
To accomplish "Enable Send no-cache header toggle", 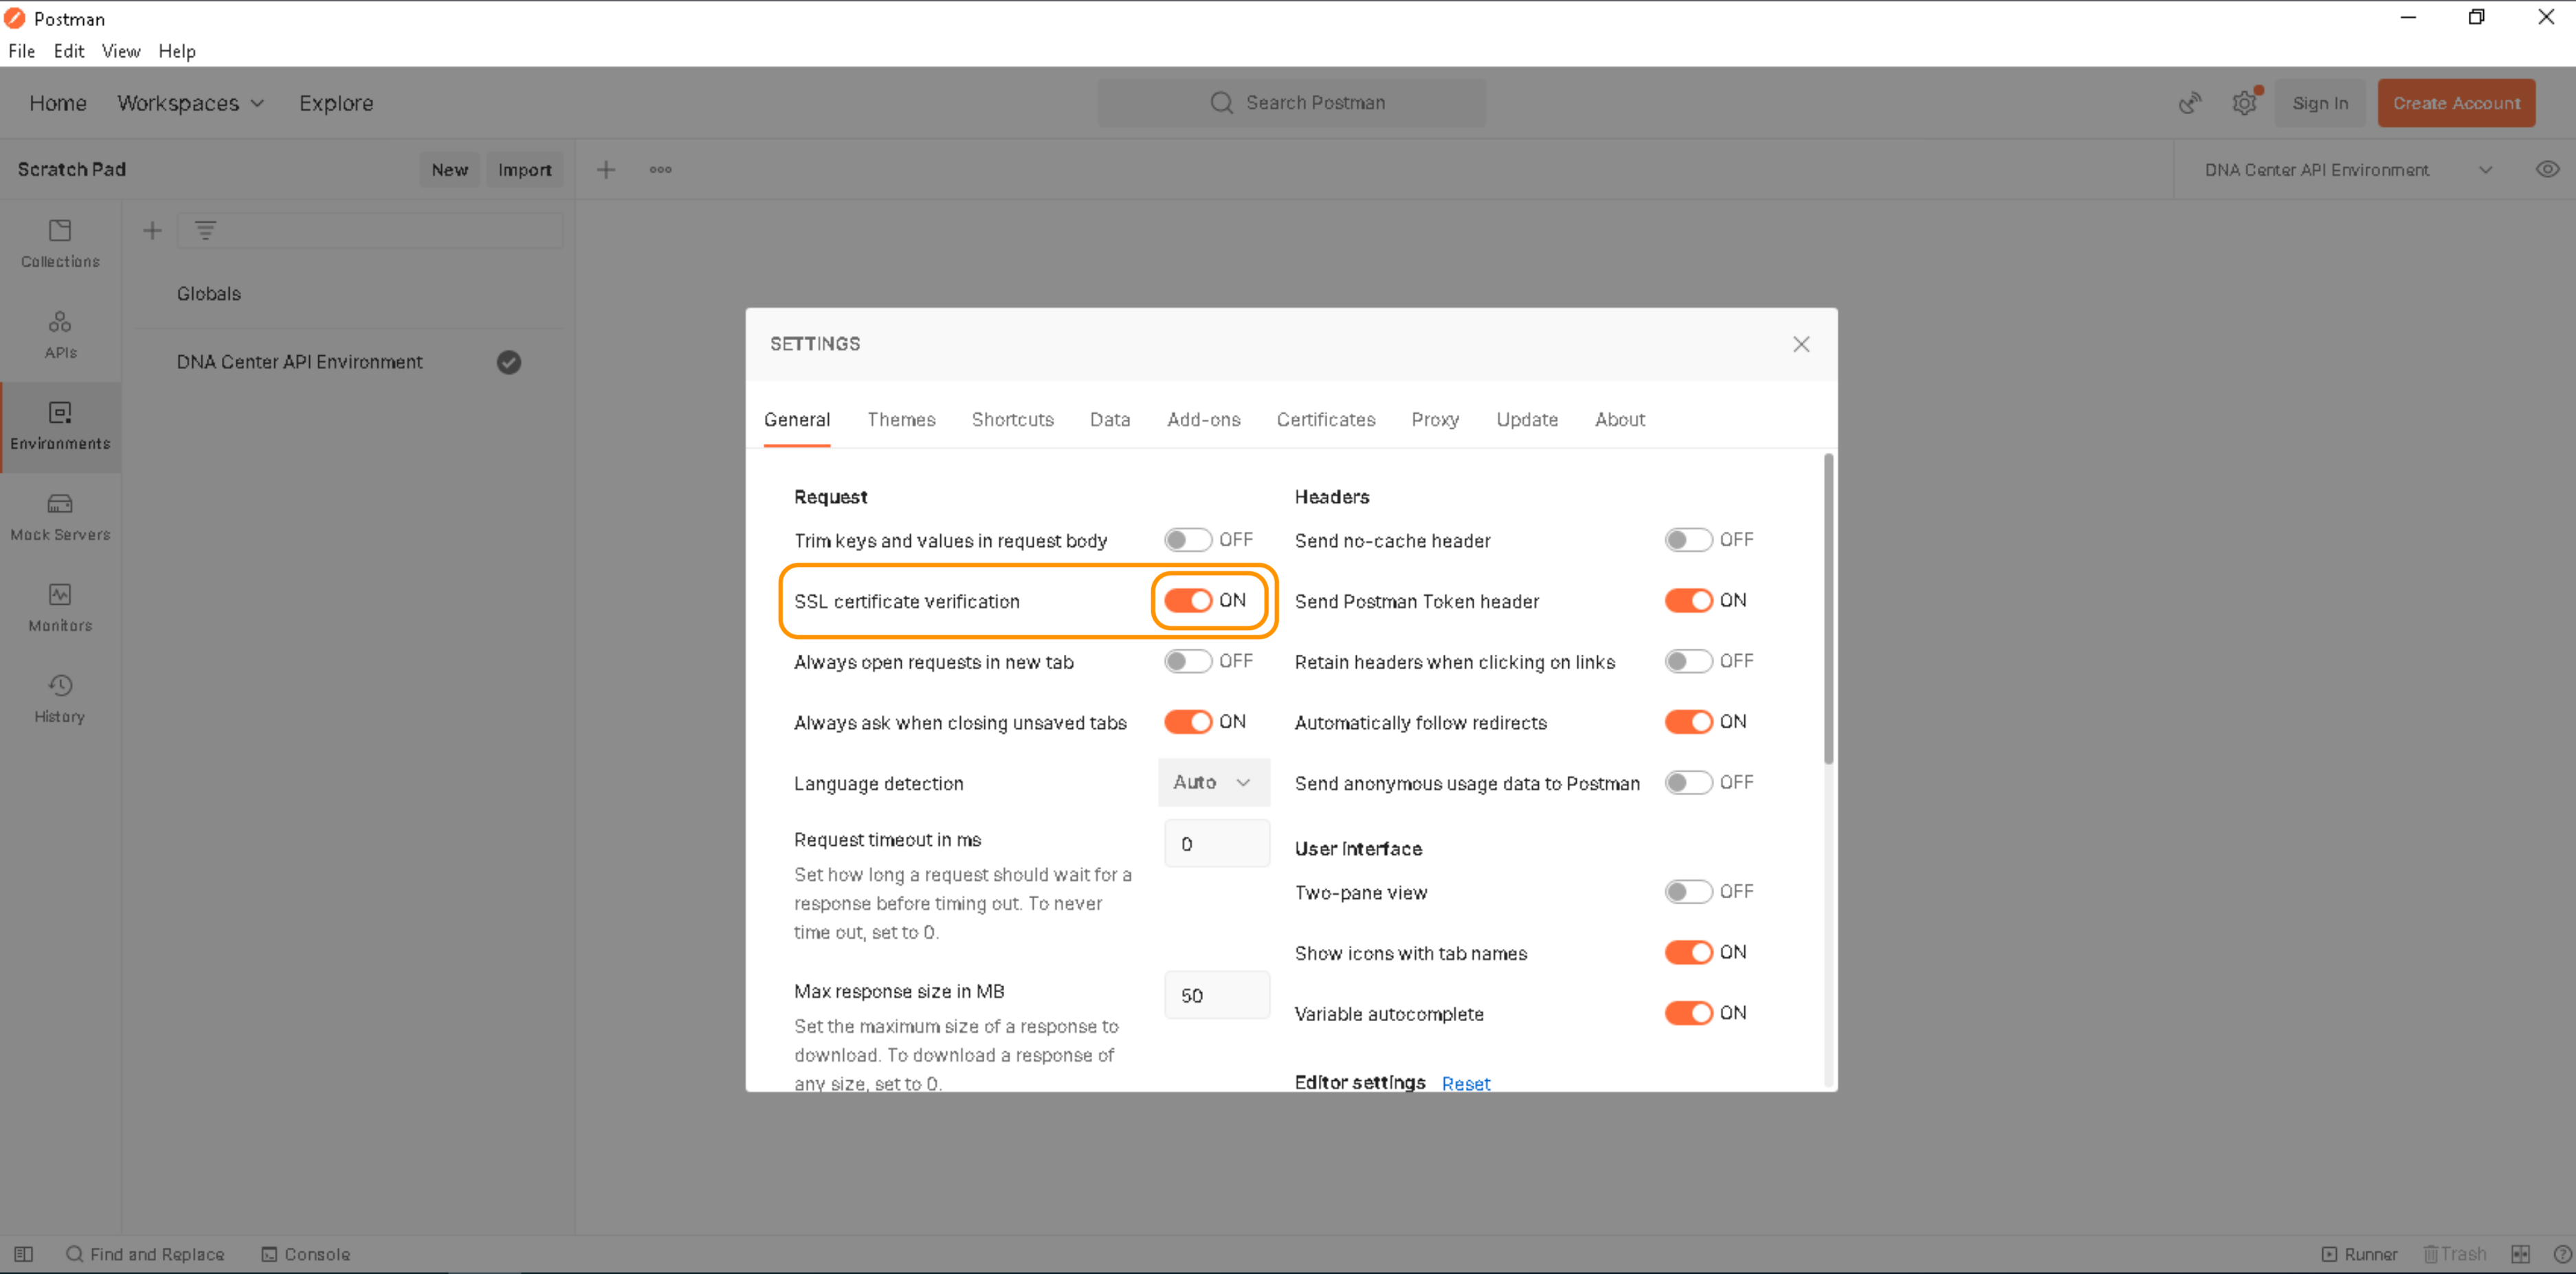I will [1688, 540].
